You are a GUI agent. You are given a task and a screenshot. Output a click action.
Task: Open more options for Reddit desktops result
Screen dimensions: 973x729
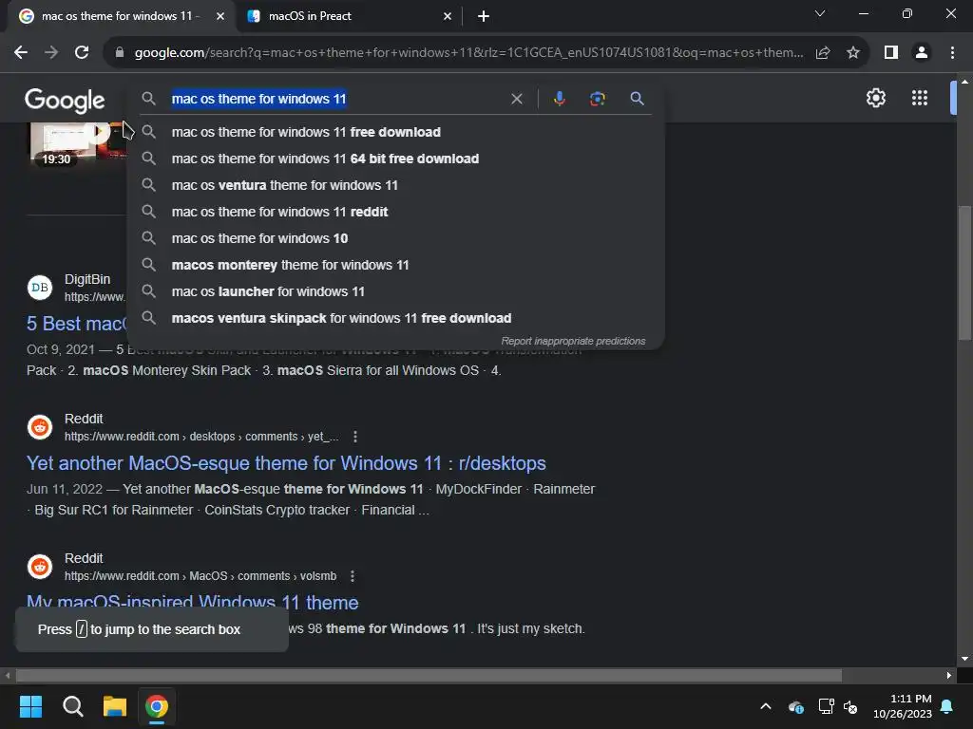(355, 437)
